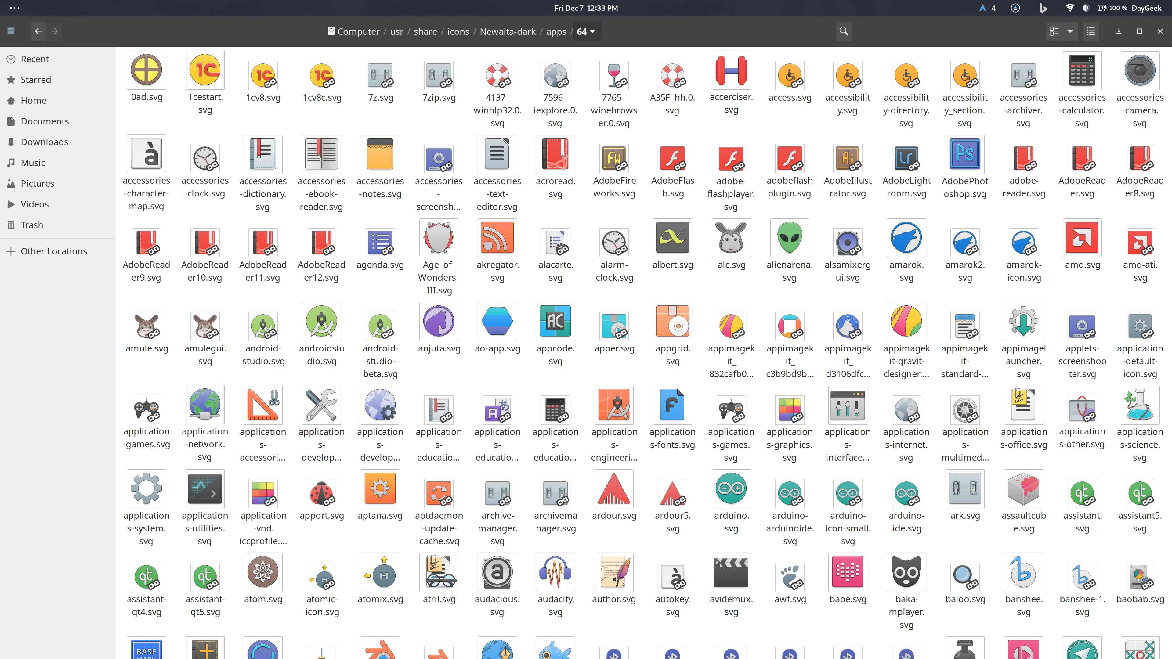Open the view options dropdown arrow
Viewport: 1172px width, 659px height.
(x=1070, y=31)
